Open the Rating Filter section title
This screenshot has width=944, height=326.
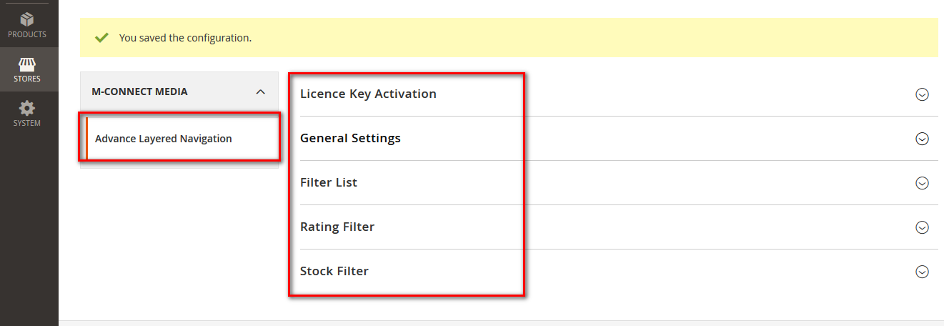(x=337, y=227)
